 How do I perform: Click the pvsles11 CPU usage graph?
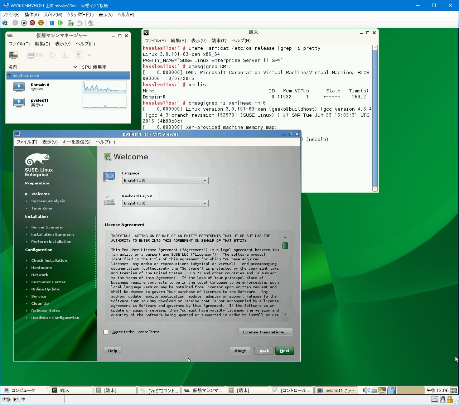pos(105,102)
